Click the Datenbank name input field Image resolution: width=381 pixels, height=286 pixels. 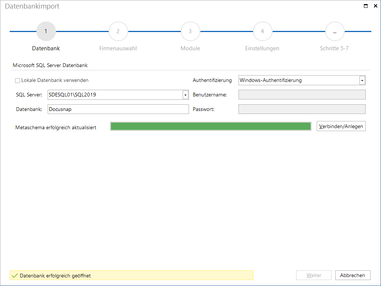pos(118,109)
